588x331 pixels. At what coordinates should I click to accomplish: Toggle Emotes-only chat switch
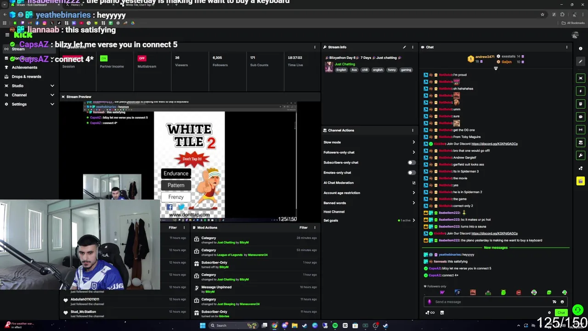[412, 172]
